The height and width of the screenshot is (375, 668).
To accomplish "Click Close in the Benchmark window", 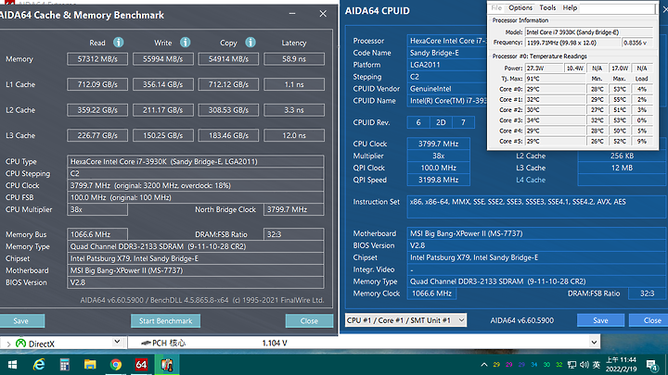I will [309, 321].
